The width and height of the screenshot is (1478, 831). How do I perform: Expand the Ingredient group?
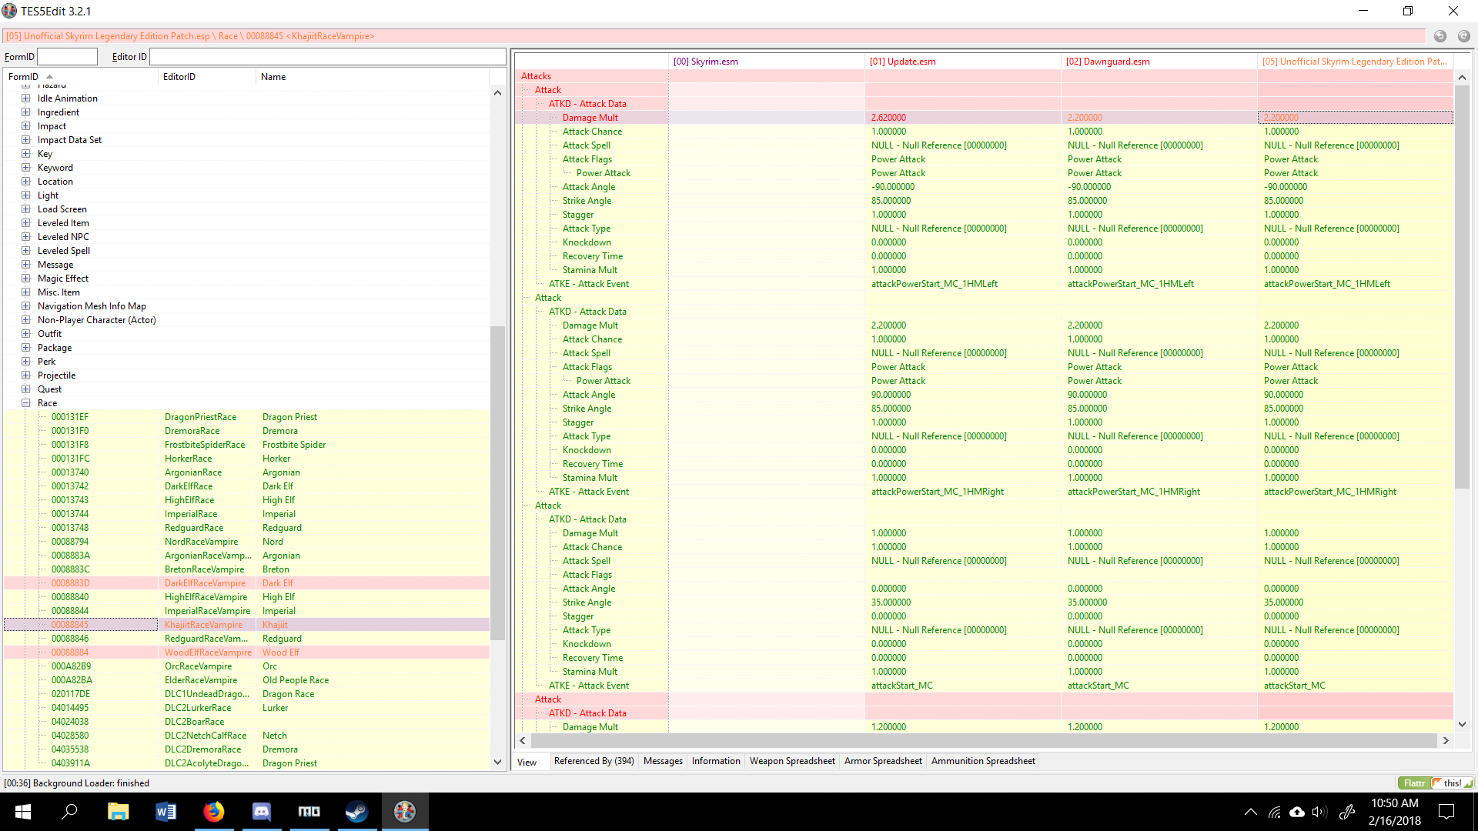26,112
